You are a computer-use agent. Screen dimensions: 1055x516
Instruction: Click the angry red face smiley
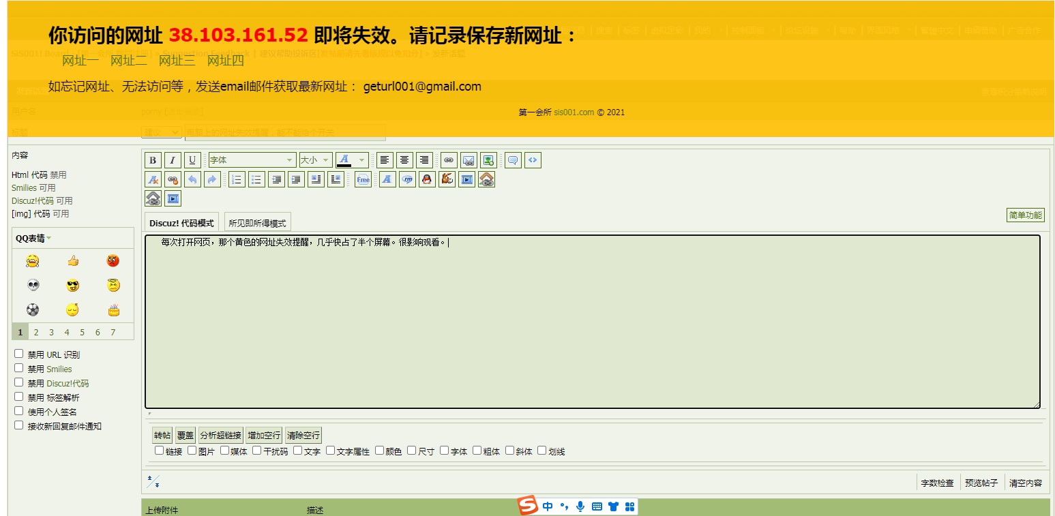point(113,260)
